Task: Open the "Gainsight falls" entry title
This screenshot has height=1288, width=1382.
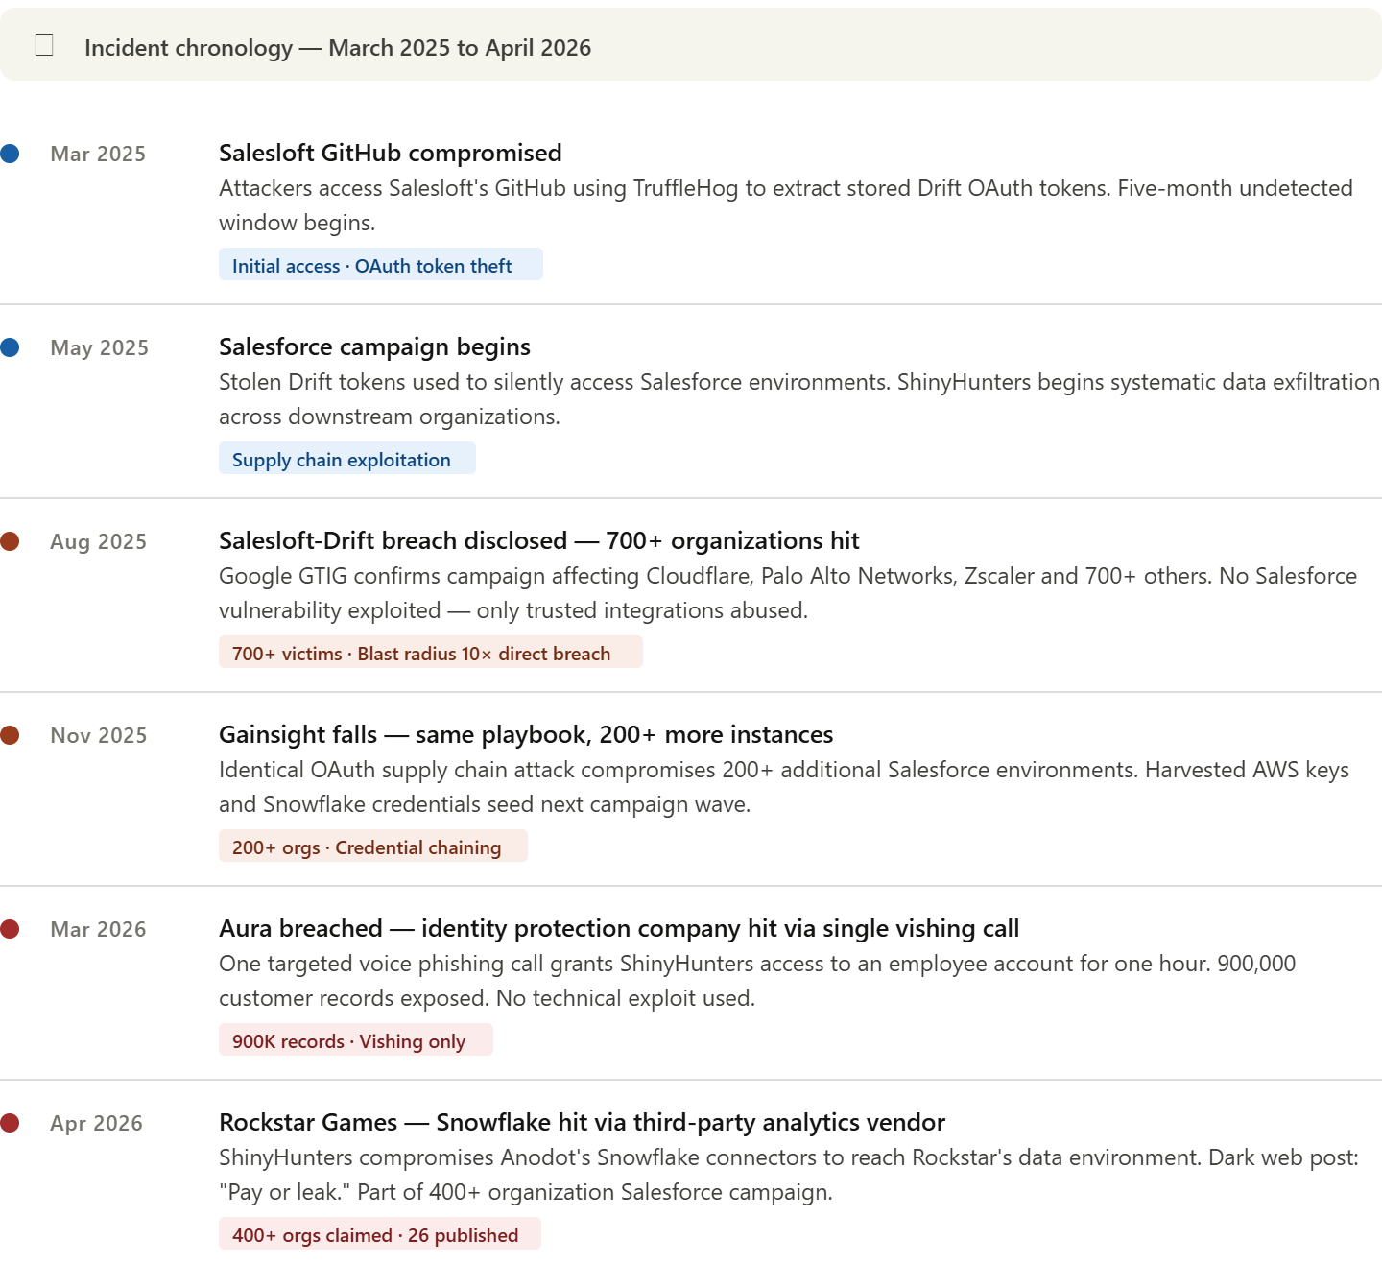Action: (526, 735)
